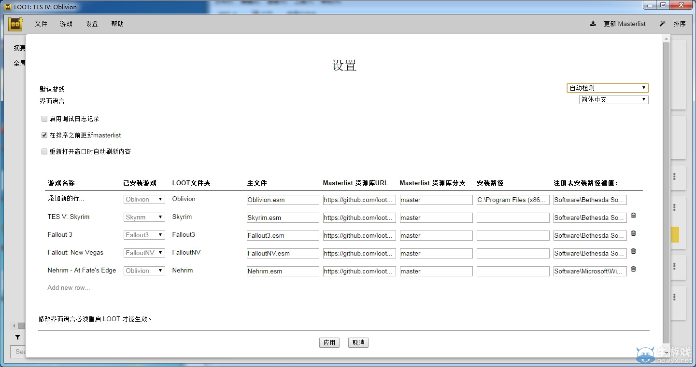Delete the TES V: Skyrim row

point(633,216)
